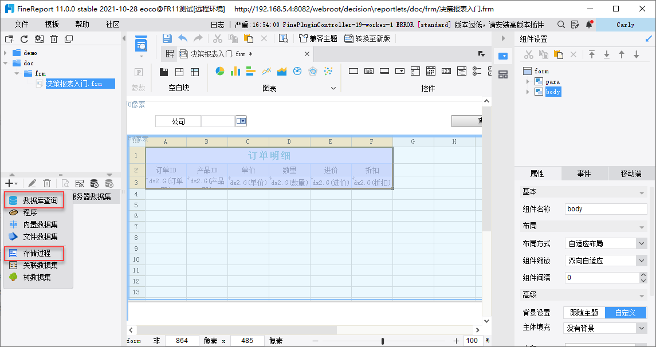Screen dimensions: 656x347
Task: Insert a scatter chart widget
Action: [328, 72]
